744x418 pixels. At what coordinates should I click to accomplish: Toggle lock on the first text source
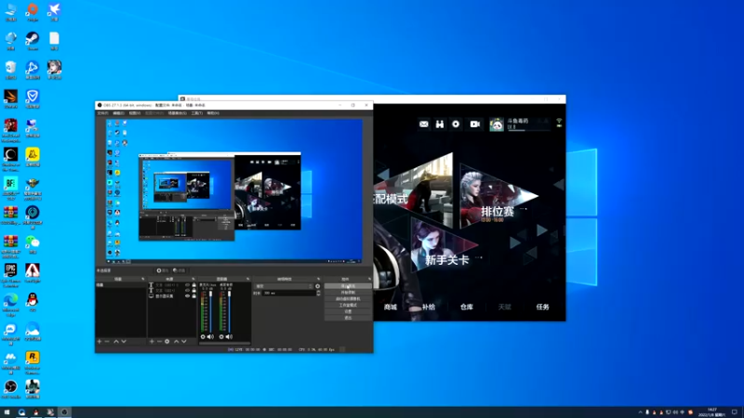click(194, 285)
